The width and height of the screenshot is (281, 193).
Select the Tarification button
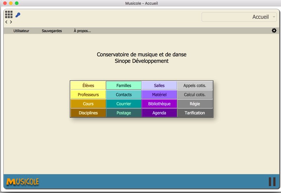click(x=195, y=113)
